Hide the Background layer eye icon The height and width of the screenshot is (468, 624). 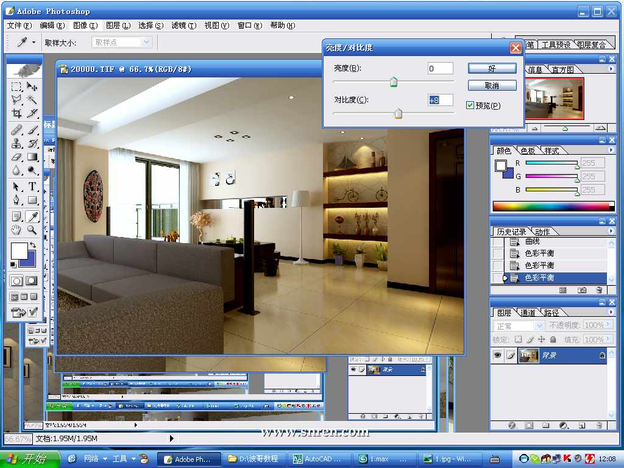(497, 355)
